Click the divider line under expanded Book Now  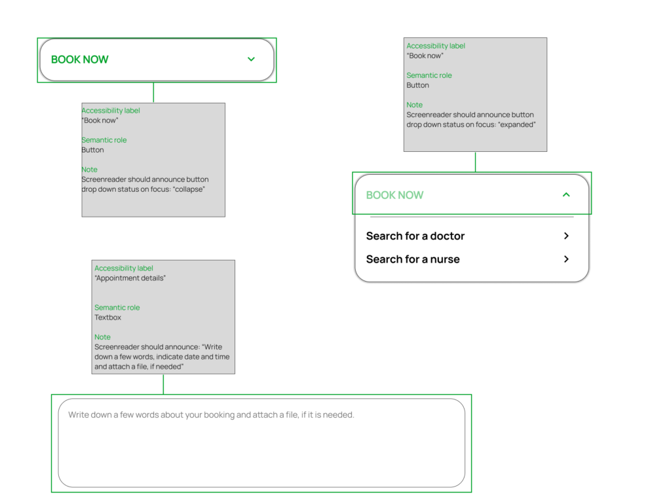click(x=471, y=217)
